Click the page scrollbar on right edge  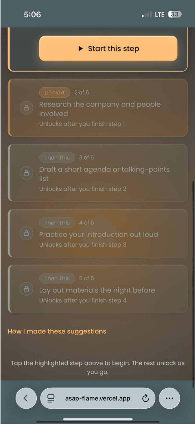(x=193, y=284)
